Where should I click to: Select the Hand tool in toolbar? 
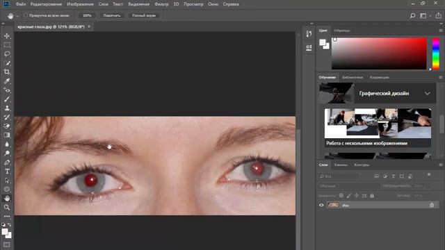(7, 199)
